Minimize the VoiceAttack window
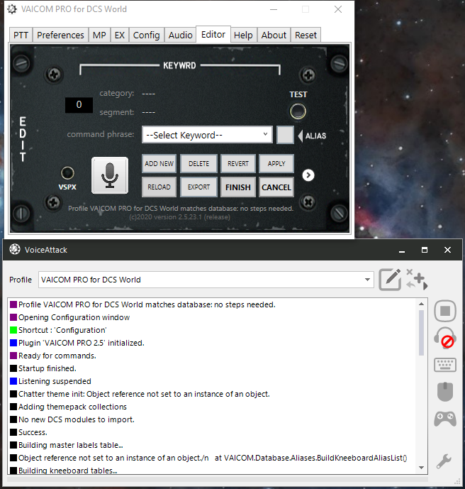The height and width of the screenshot is (489, 465). click(x=402, y=250)
